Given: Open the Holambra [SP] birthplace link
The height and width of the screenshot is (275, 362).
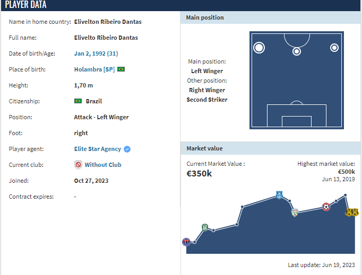Looking at the screenshot, I should (94, 69).
